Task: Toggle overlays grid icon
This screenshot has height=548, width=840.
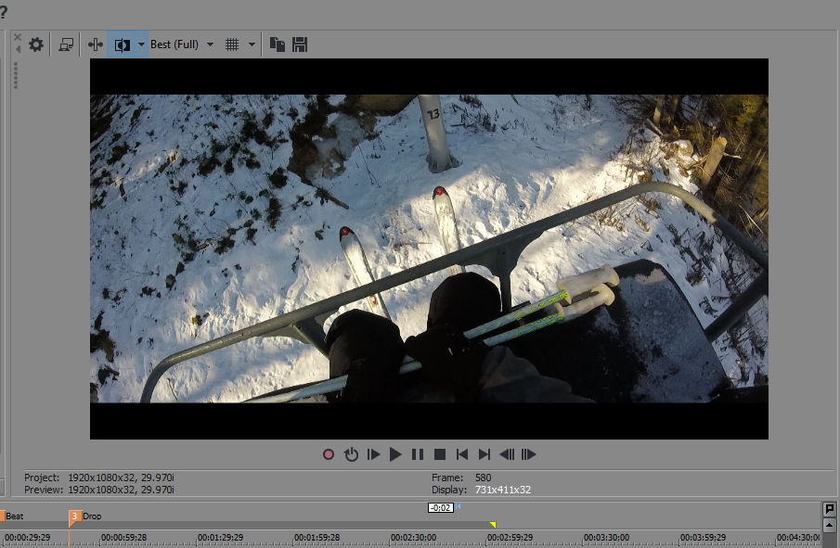Action: point(232,45)
